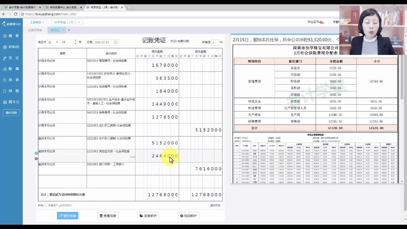The width and height of the screenshot is (407, 229).
Task: Select account 6601018 销售费用 - 社会保险费
Action: click(x=111, y=117)
